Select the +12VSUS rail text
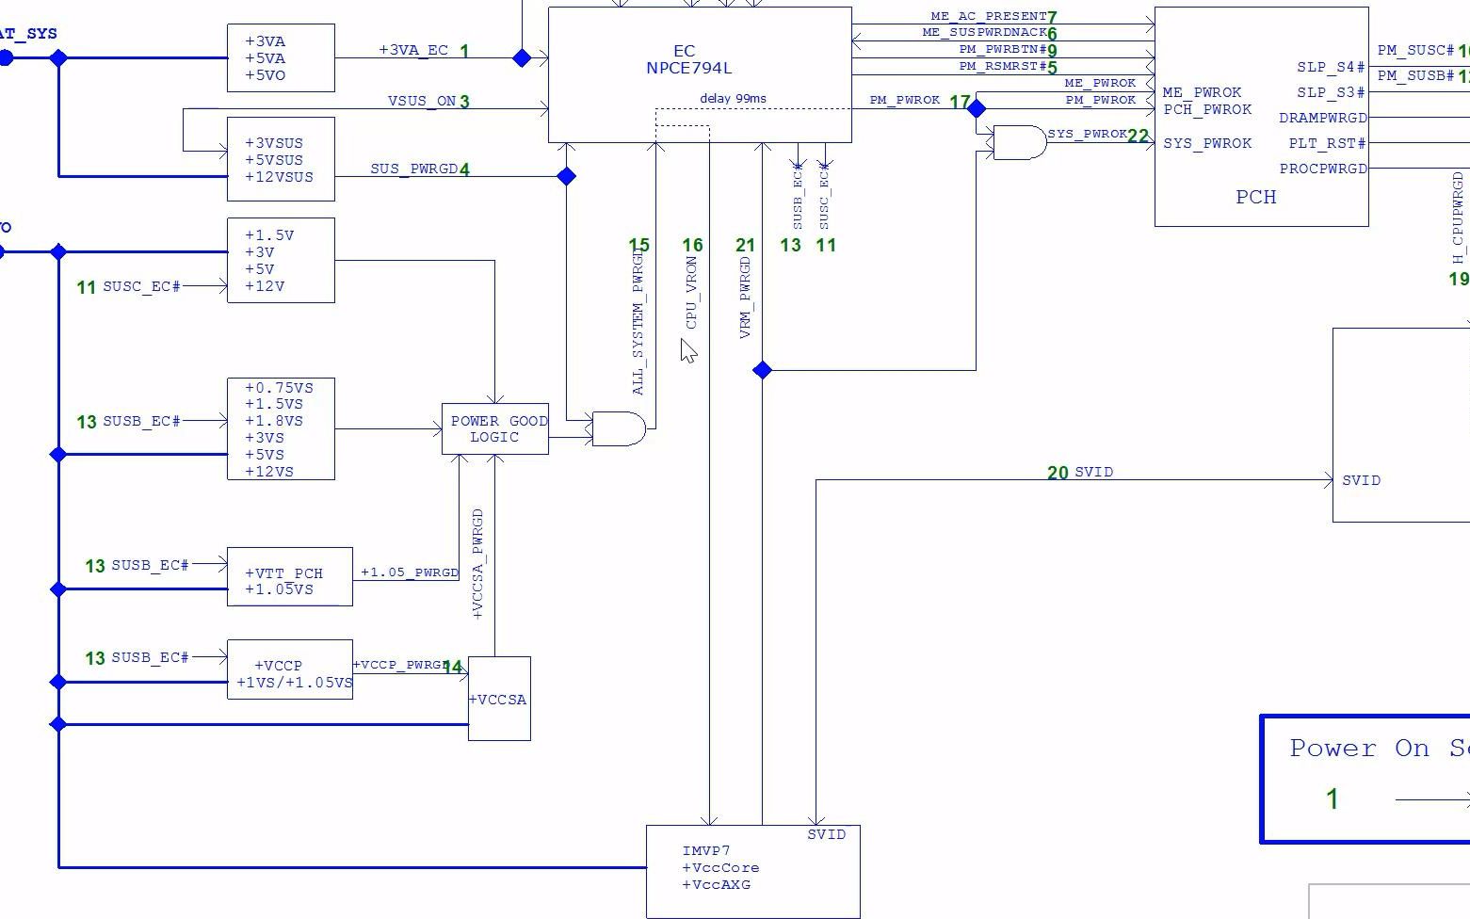Viewport: 1470px width, 919px height. (x=279, y=177)
